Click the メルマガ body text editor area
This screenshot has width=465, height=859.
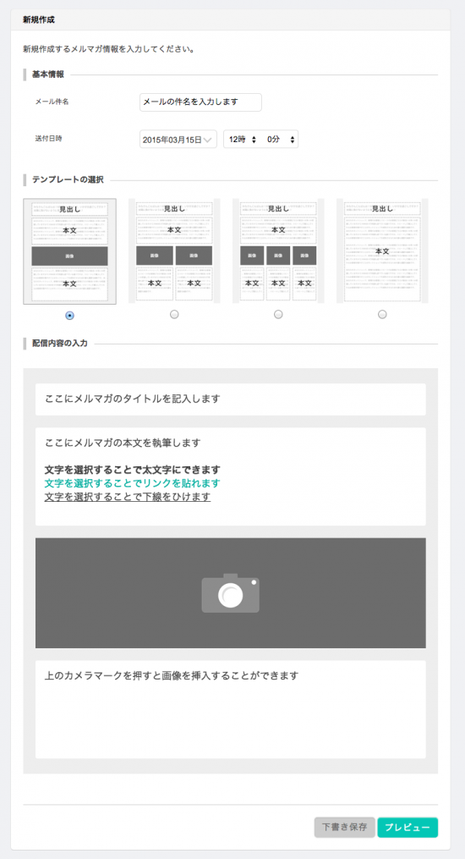(x=230, y=476)
